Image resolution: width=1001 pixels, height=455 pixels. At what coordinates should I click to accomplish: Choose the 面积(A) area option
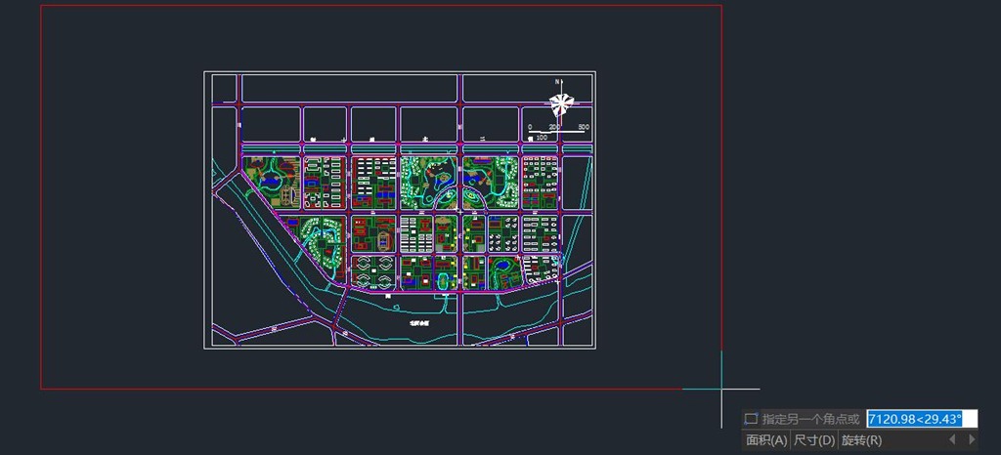tap(766, 440)
